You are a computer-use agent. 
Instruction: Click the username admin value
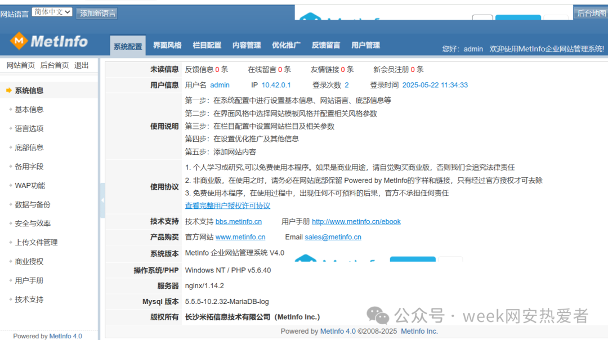pos(220,86)
